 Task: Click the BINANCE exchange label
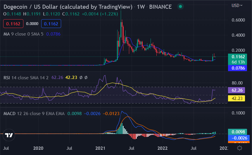pyautogui.click(x=160, y=7)
